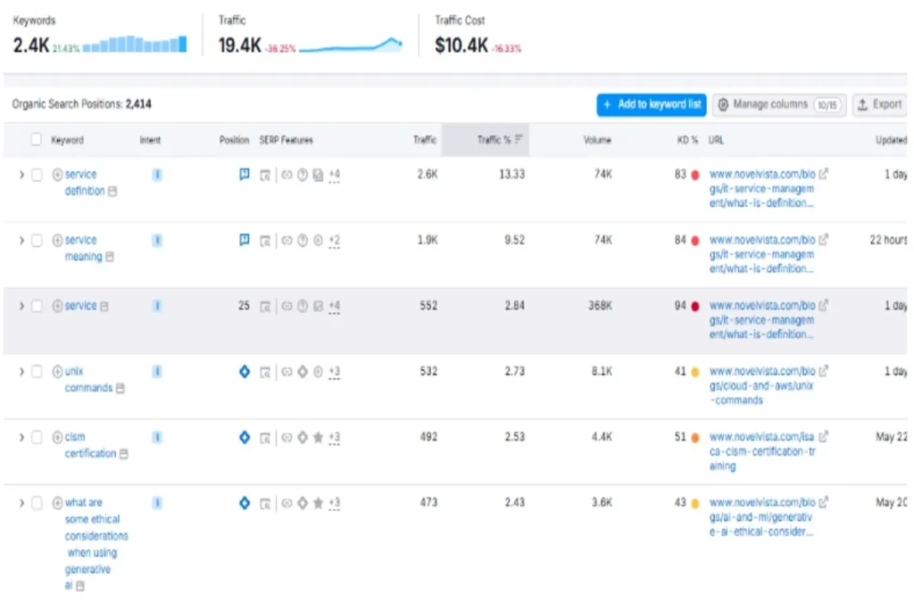Click plus icon beside cism certification keyword
914x609 pixels.
(x=58, y=438)
